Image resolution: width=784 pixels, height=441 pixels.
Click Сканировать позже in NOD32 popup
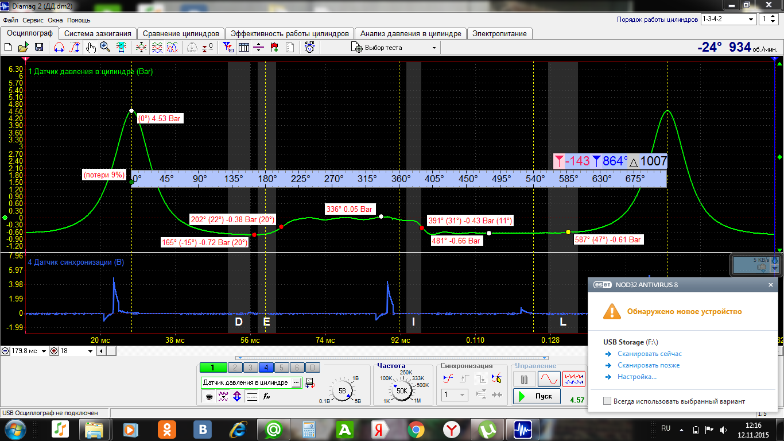point(649,365)
